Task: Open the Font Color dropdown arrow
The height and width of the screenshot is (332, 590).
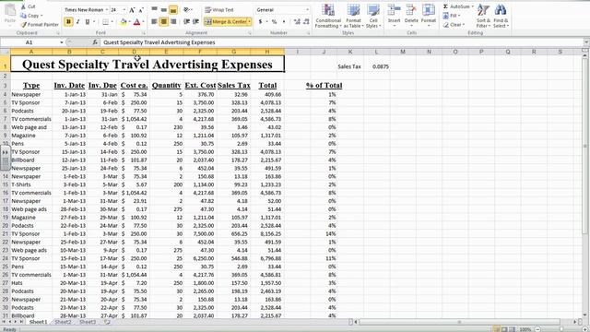Action: pyautogui.click(x=144, y=22)
